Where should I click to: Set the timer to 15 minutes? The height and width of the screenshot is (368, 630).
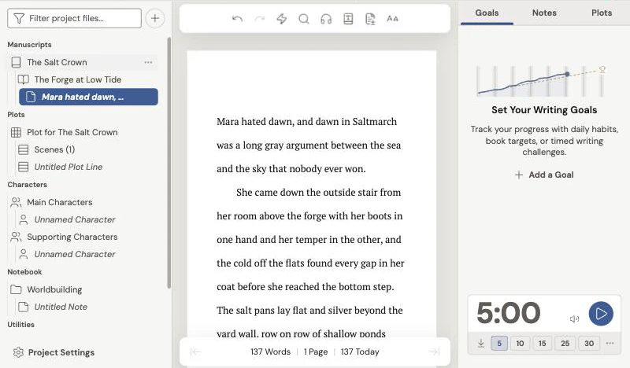click(x=542, y=343)
